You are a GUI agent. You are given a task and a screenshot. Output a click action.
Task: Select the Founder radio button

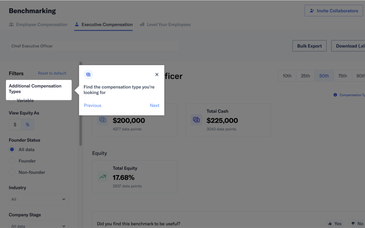pyautogui.click(x=12, y=161)
